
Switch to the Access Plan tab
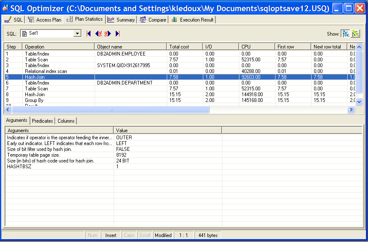pos(44,19)
